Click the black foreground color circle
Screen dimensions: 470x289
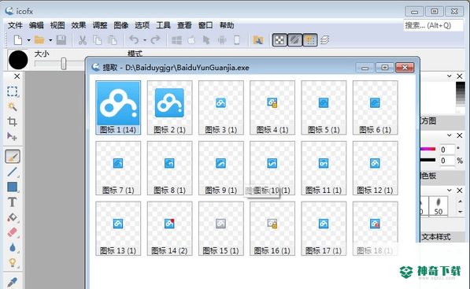(18, 60)
